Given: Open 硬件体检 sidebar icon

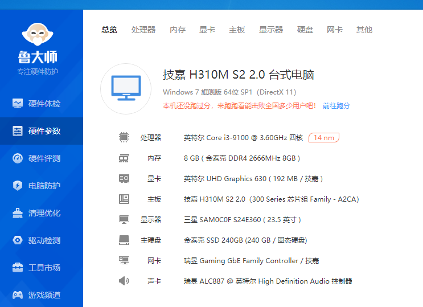Looking at the screenshot, I should 18,104.
